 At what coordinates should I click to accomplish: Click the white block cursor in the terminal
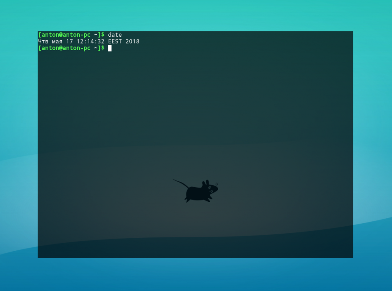110,48
